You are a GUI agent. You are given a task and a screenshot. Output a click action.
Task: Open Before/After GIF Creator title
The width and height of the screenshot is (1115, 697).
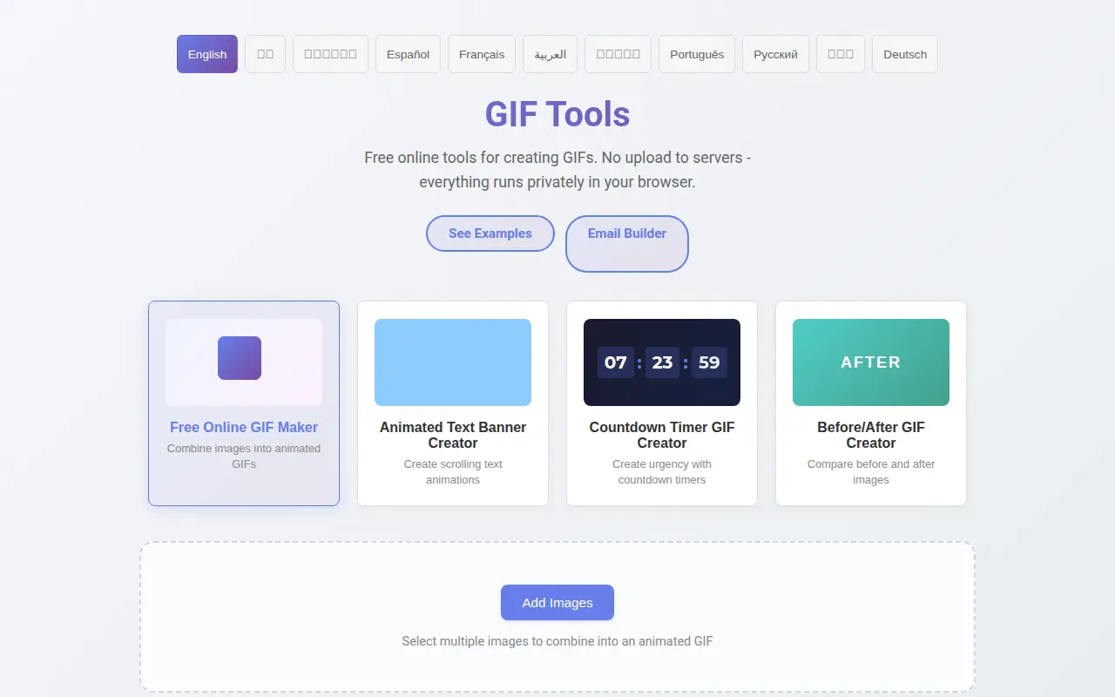(871, 435)
